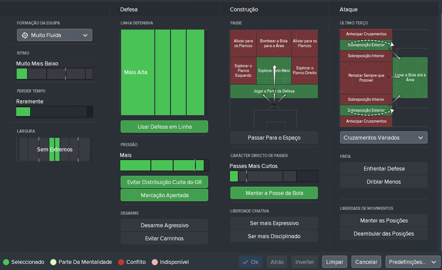Toggle Usar Defesa em Linha off
This screenshot has width=442, height=270.
point(164,126)
